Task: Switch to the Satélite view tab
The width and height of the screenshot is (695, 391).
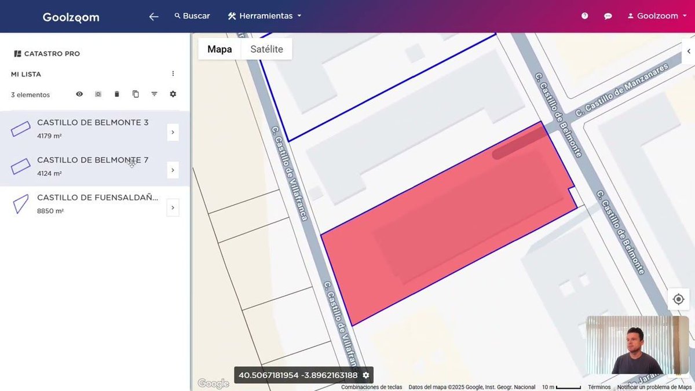Action: pyautogui.click(x=266, y=49)
